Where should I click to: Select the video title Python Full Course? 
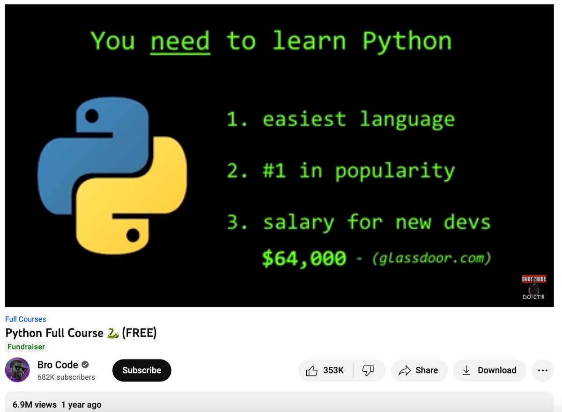[82, 333]
